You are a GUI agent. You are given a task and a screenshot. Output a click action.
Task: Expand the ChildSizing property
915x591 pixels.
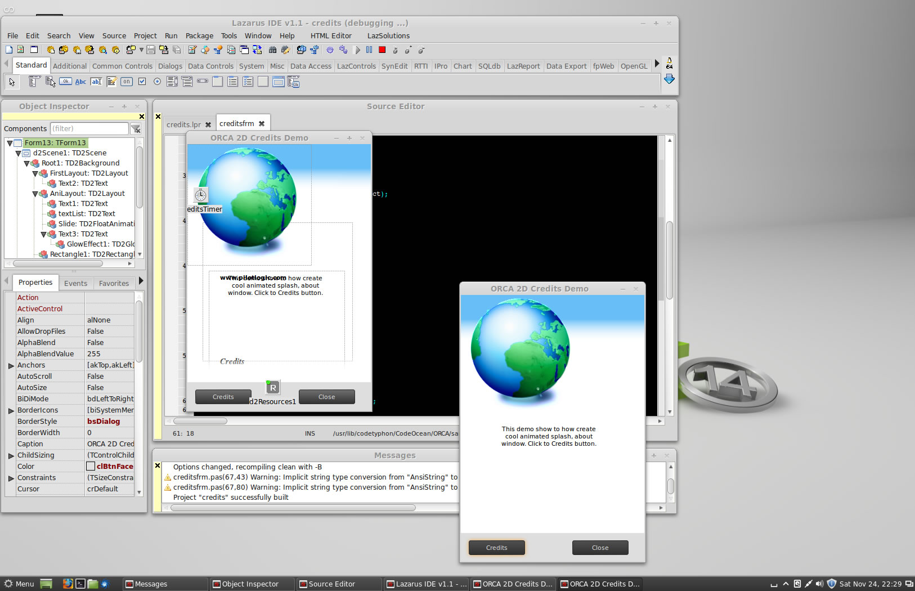coord(11,456)
